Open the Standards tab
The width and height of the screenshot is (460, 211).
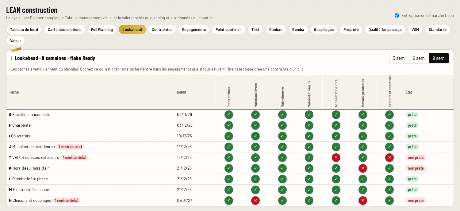[438, 30]
